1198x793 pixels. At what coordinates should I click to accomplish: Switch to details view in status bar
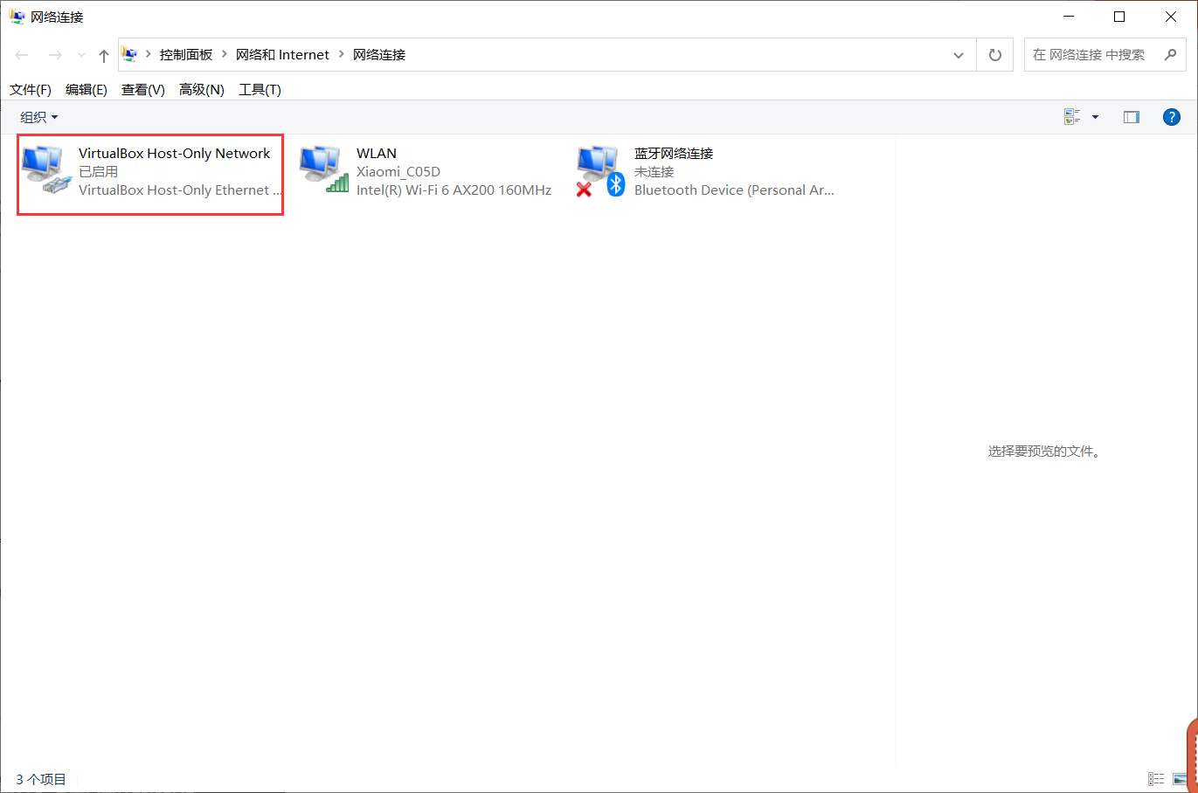coord(1156,779)
